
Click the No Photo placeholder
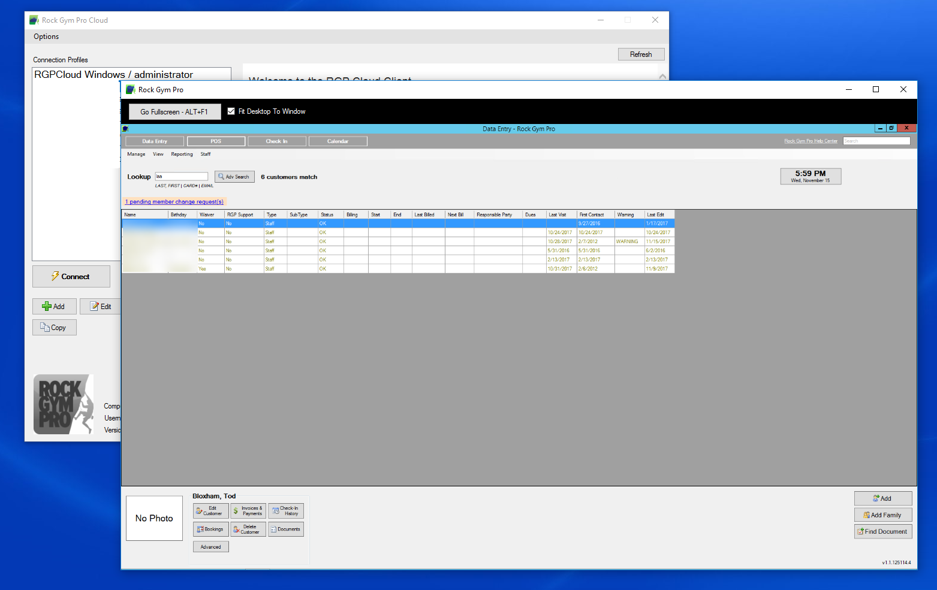(x=154, y=518)
